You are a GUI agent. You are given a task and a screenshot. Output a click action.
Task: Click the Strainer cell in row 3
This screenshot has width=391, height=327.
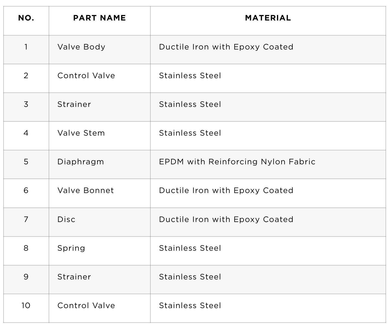click(74, 104)
